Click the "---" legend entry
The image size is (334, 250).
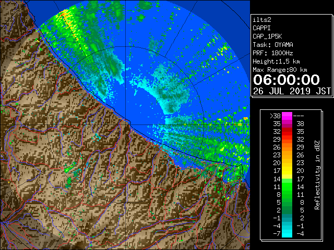[299, 116]
